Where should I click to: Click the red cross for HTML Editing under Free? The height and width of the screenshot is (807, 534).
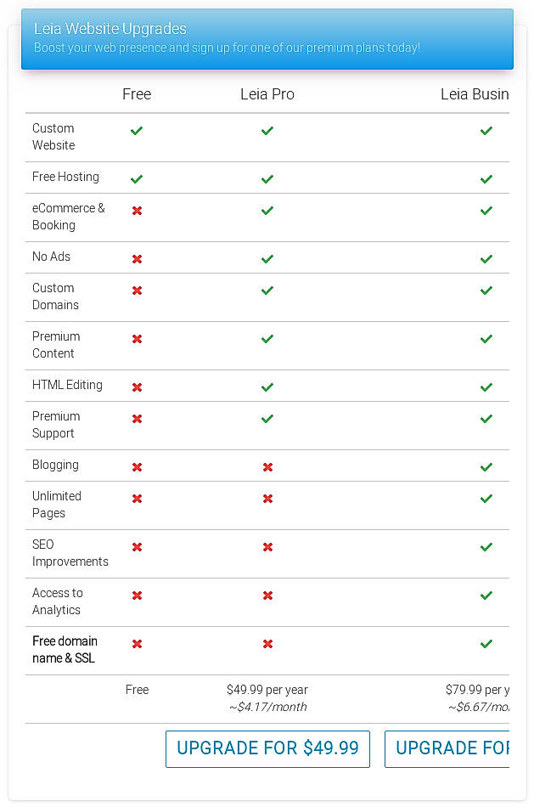(x=137, y=387)
